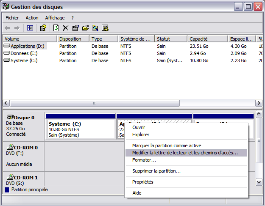Screen dimensions: 265x206
Task: Open the Affichage menu
Action: [55, 18]
